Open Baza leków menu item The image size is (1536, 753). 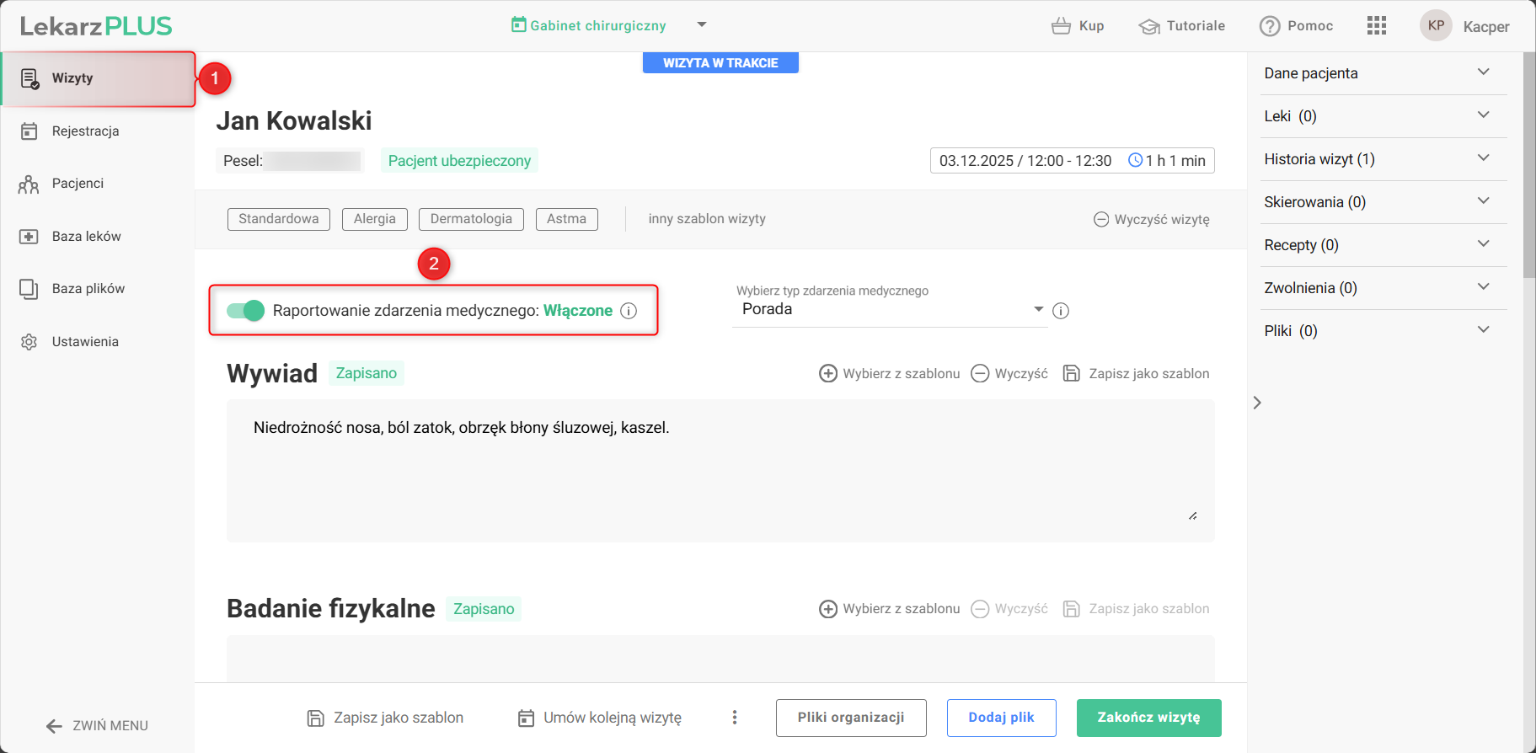point(86,237)
